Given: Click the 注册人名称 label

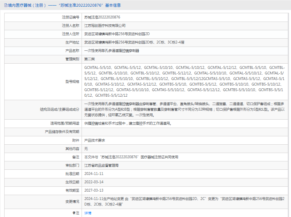Looking at the screenshot, I should point(70,25).
